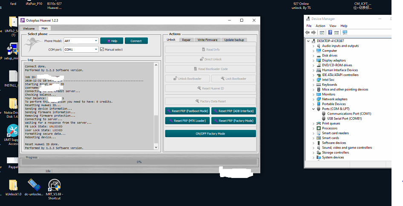Screen dimensions: 403x206
Task: Open the INSTALL text file icon on desktop
Action: pos(13,76)
